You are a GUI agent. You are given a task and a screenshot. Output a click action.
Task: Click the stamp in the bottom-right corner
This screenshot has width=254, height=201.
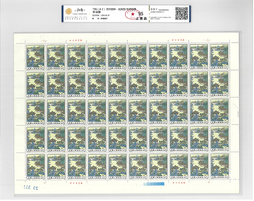click(x=220, y=166)
